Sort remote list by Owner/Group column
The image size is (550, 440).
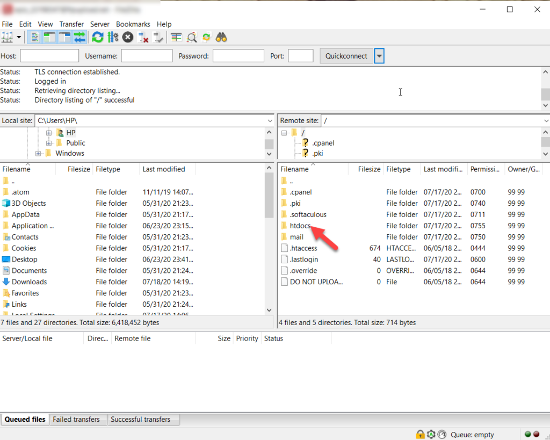pyautogui.click(x=524, y=169)
